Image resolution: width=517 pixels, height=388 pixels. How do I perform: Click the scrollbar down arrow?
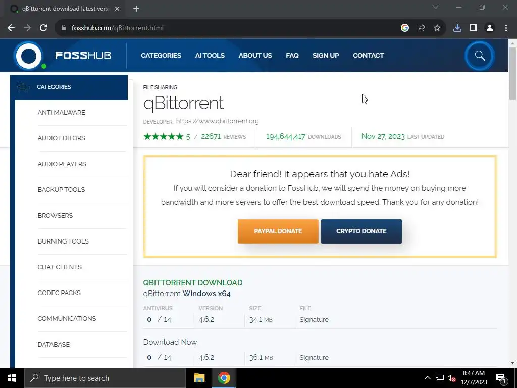[512, 363]
